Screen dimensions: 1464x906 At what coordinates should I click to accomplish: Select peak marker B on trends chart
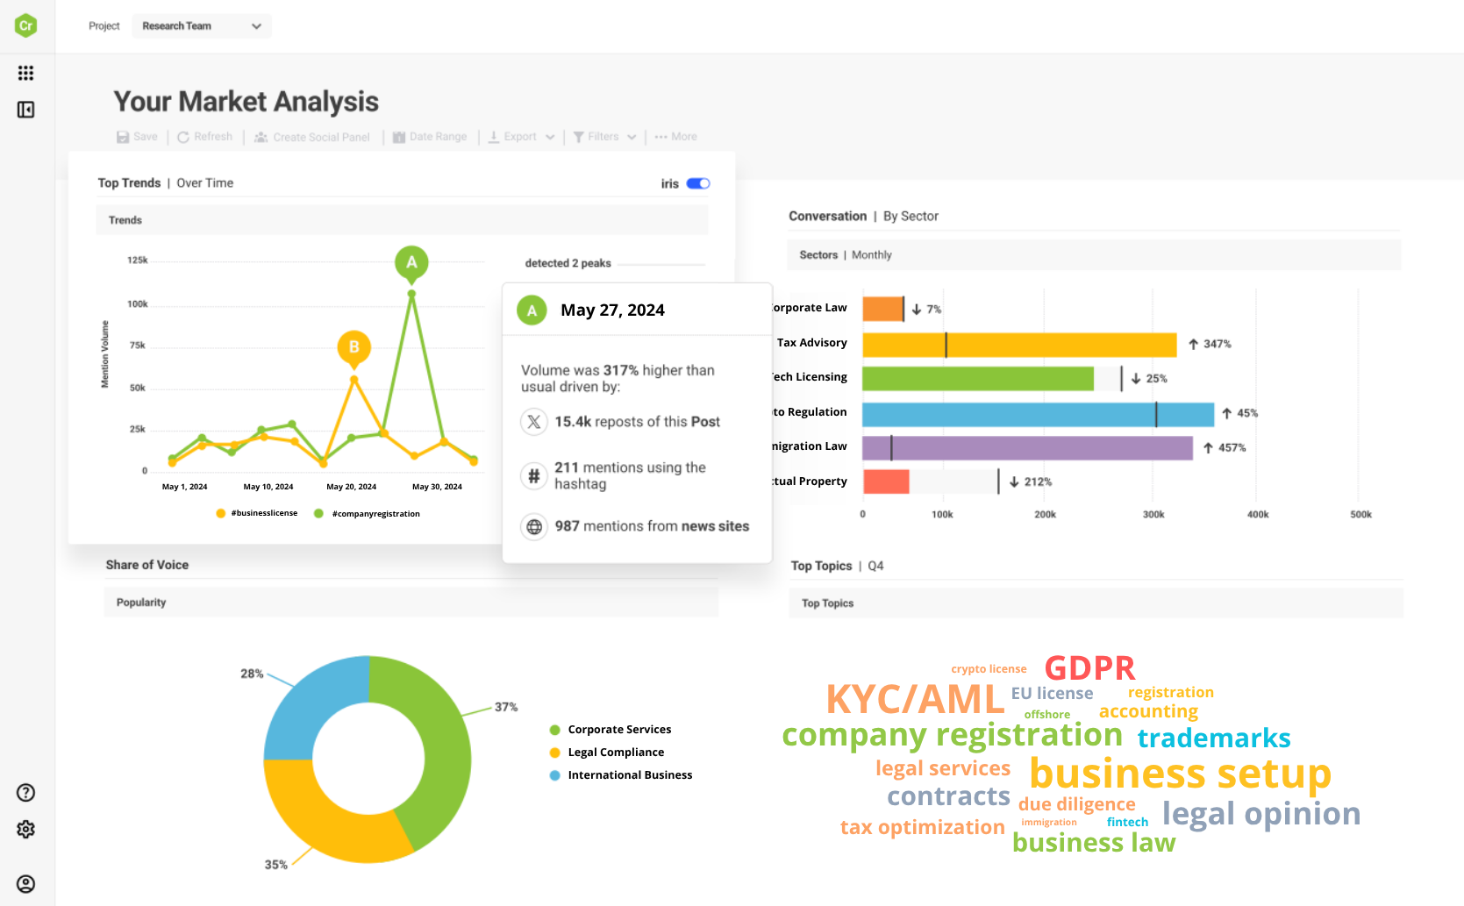point(354,346)
